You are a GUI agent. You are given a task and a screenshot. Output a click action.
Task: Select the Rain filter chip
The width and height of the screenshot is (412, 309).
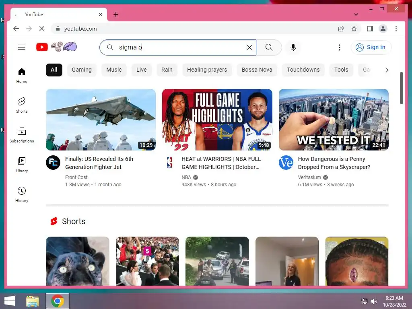tap(167, 70)
